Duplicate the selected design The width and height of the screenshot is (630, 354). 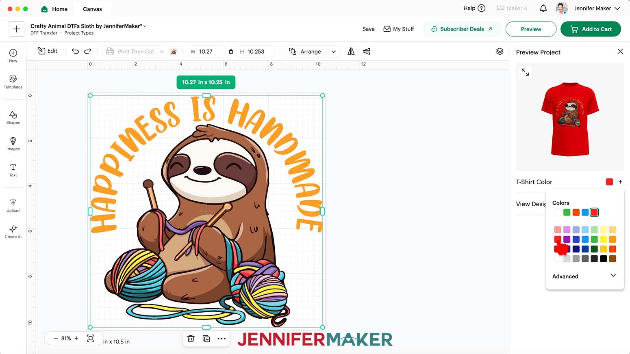click(x=206, y=339)
